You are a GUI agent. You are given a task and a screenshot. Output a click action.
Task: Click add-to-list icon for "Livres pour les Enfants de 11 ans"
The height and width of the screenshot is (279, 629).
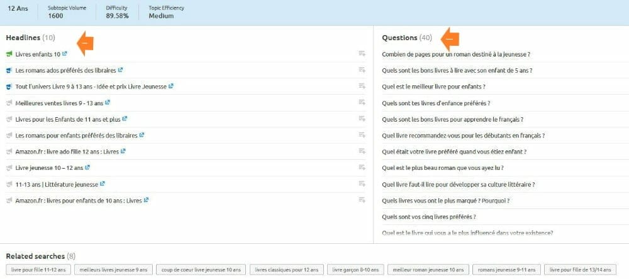coord(362,119)
